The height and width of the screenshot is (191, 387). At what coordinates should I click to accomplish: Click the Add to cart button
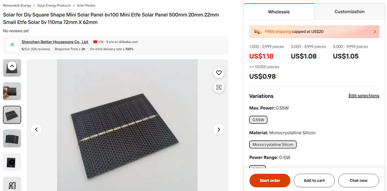tap(314, 180)
